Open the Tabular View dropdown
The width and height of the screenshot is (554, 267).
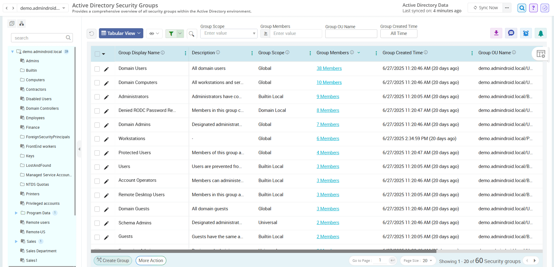coord(121,33)
